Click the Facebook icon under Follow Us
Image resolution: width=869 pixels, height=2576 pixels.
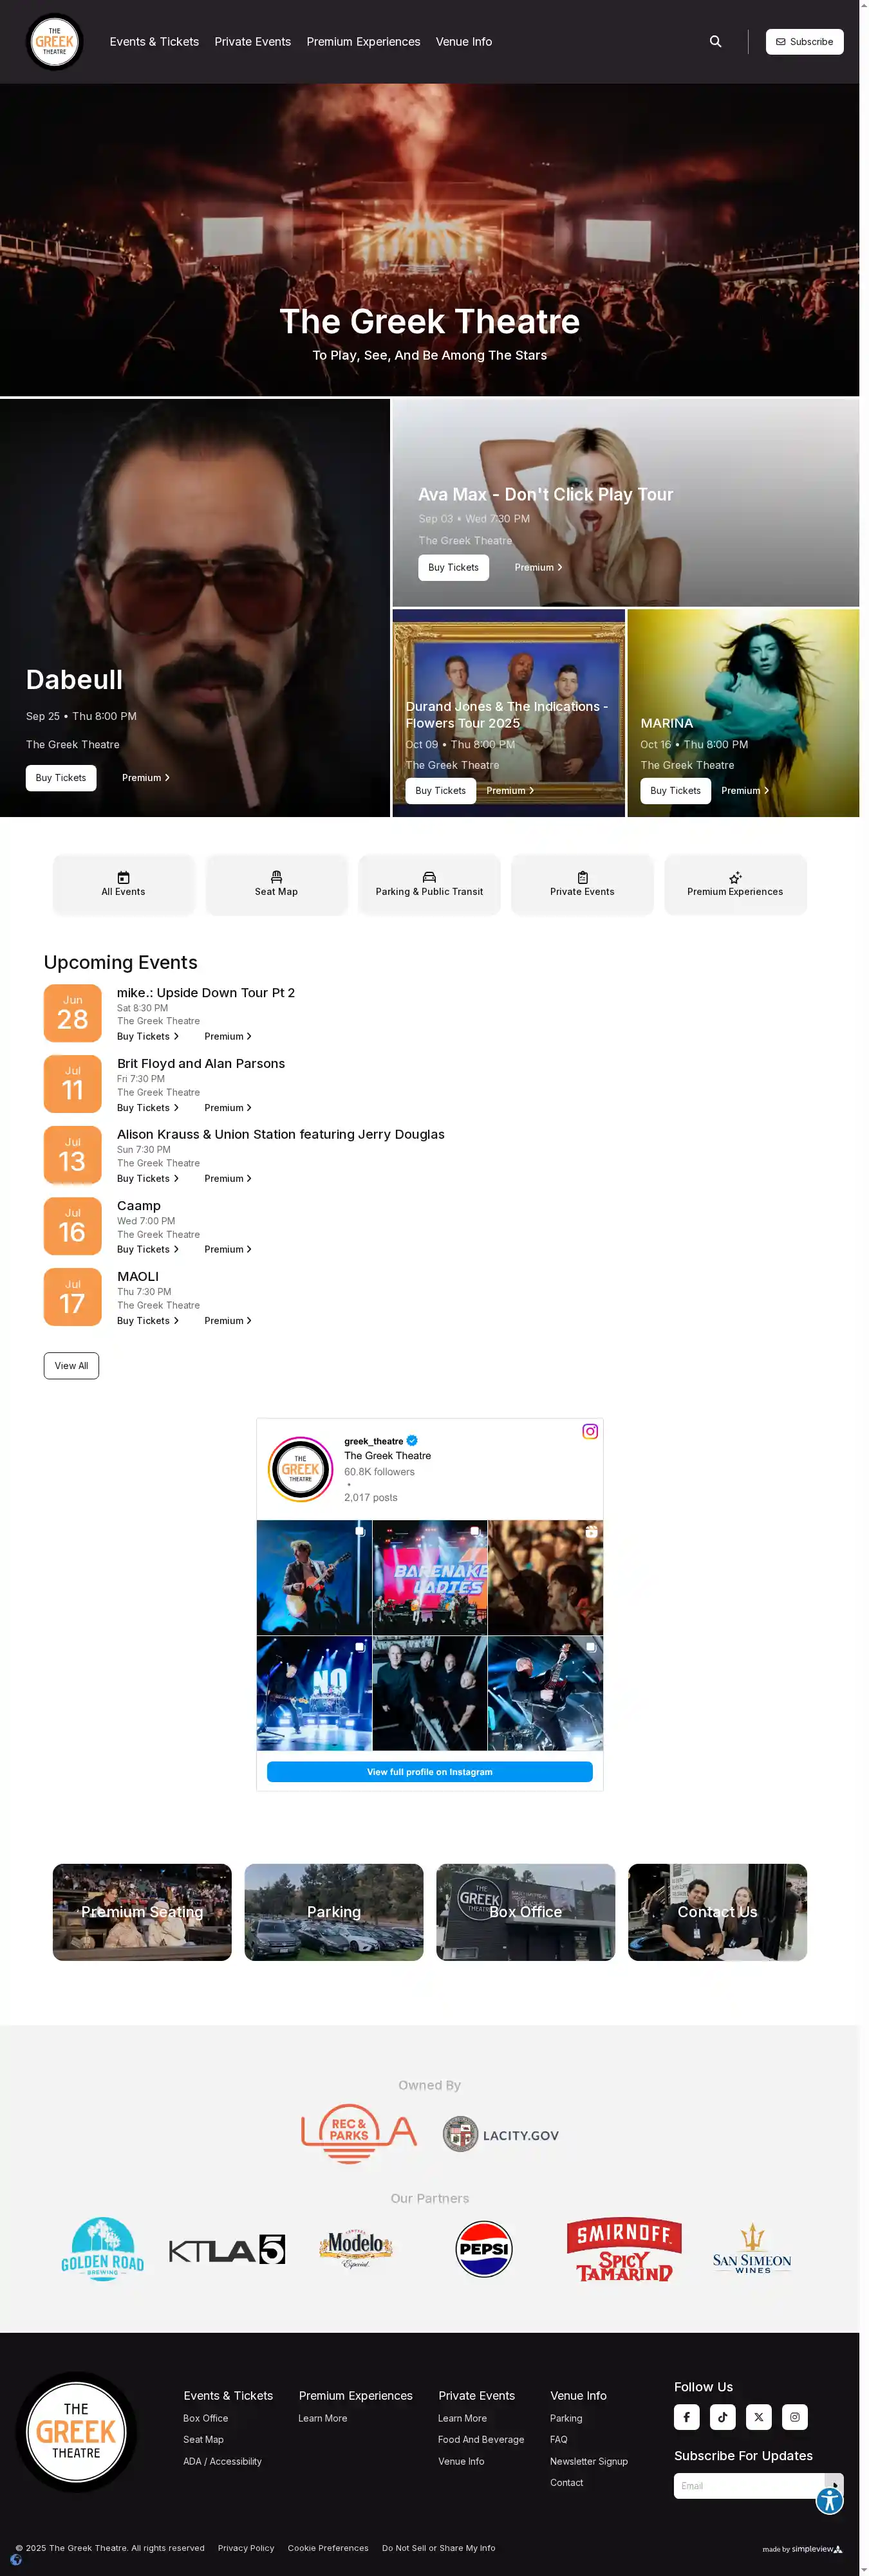pos(687,2417)
